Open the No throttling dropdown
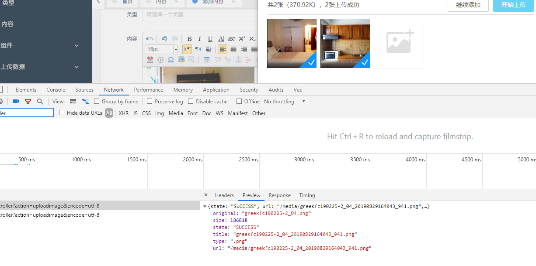 [285, 102]
